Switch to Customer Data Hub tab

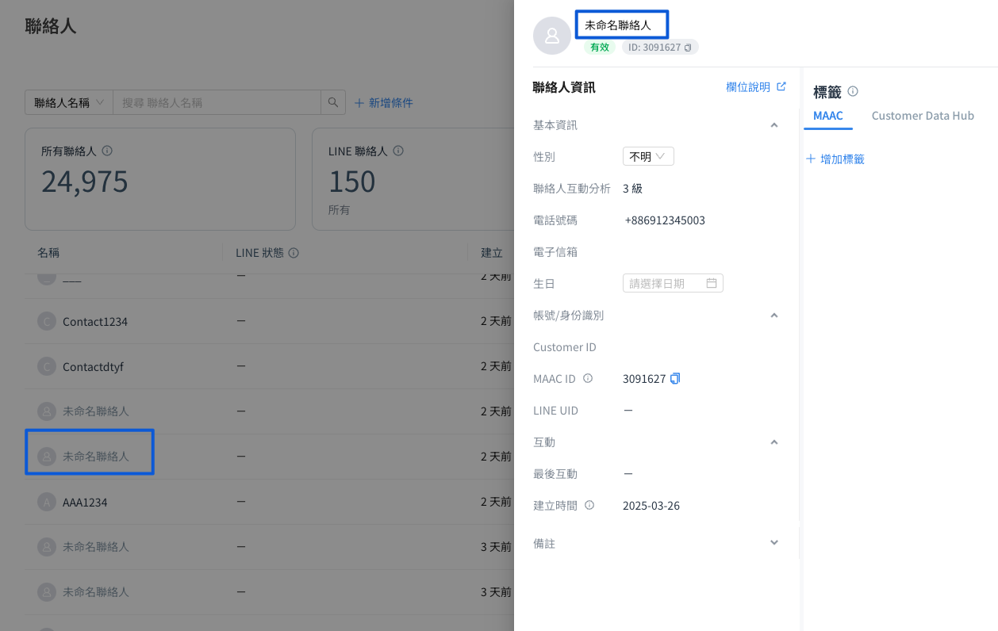(x=923, y=116)
